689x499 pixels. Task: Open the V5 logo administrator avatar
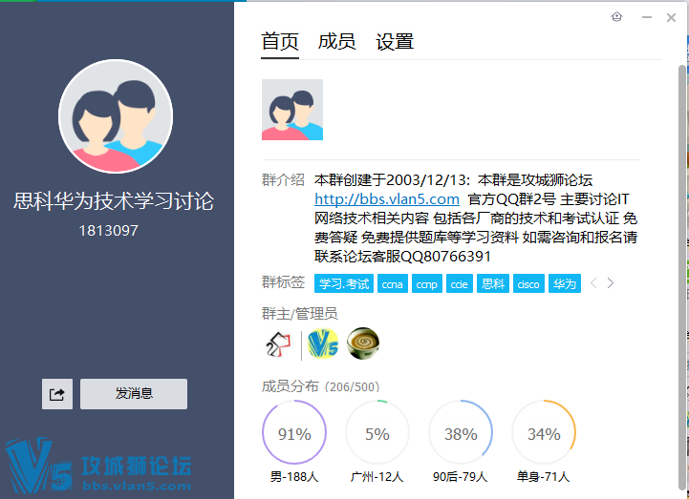pos(323,343)
